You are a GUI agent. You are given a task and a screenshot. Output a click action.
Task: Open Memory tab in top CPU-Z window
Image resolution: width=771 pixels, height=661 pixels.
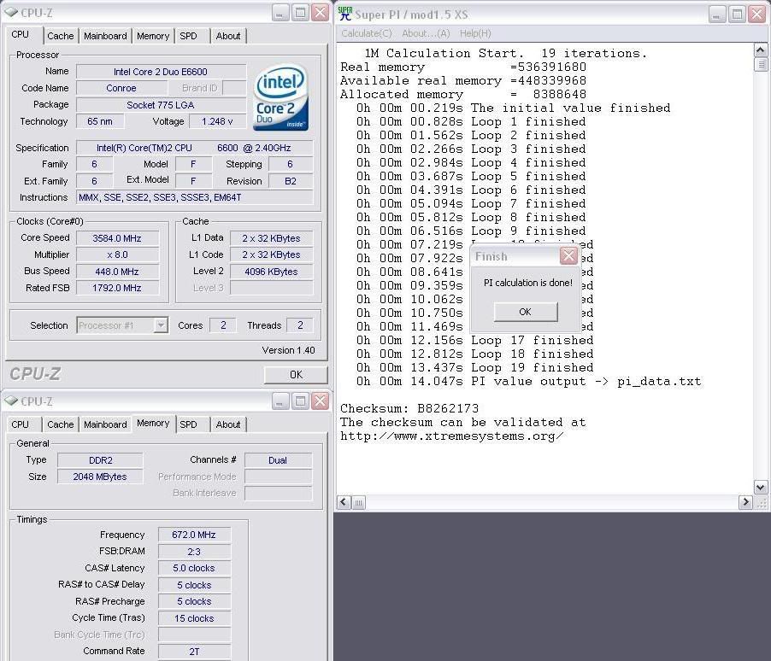153,36
